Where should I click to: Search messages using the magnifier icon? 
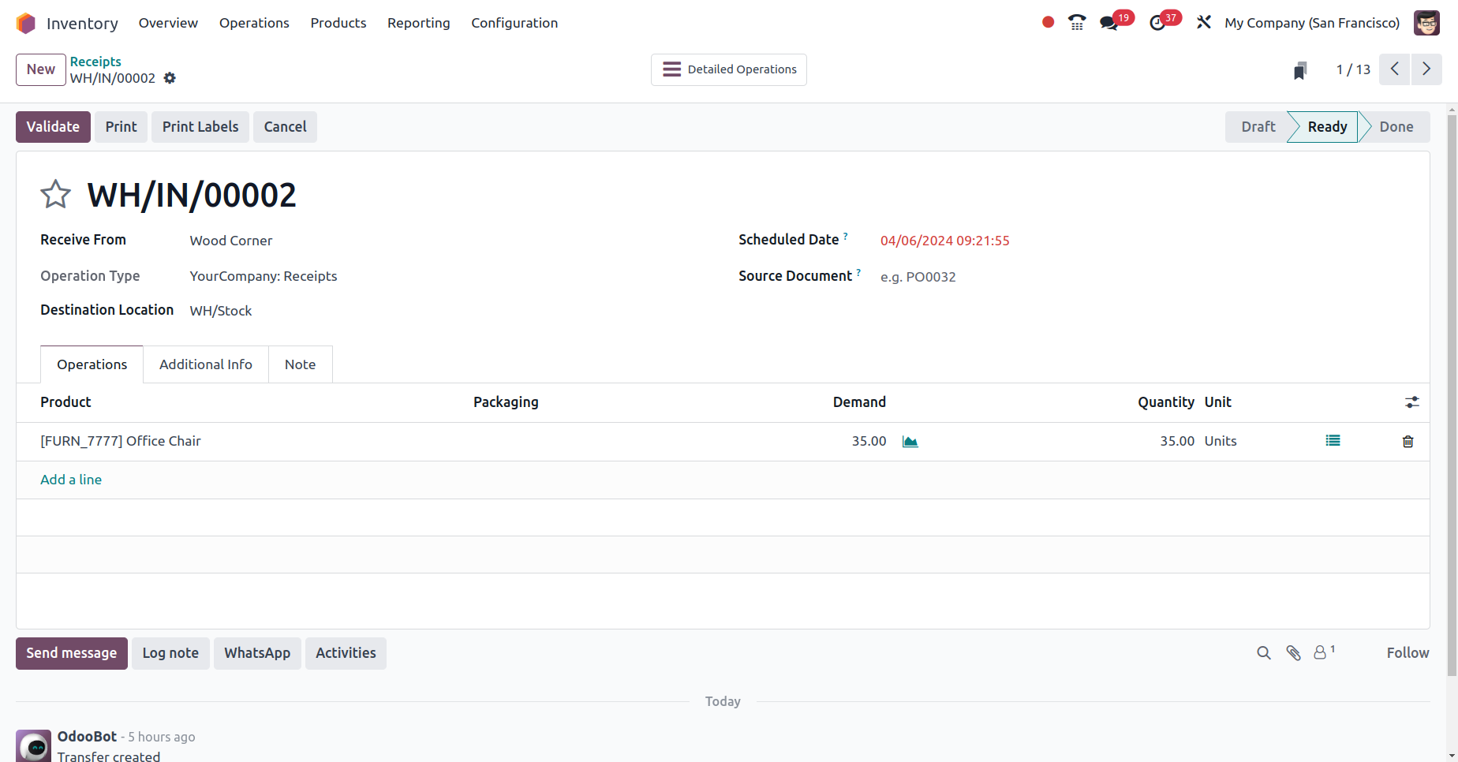pyautogui.click(x=1263, y=653)
